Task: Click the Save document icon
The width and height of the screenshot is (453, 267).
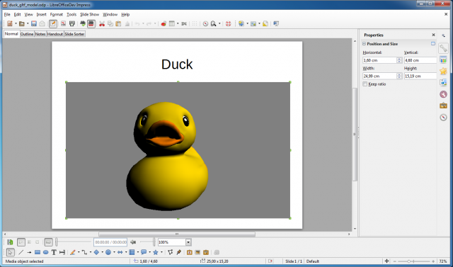Action: pyautogui.click(x=34, y=23)
